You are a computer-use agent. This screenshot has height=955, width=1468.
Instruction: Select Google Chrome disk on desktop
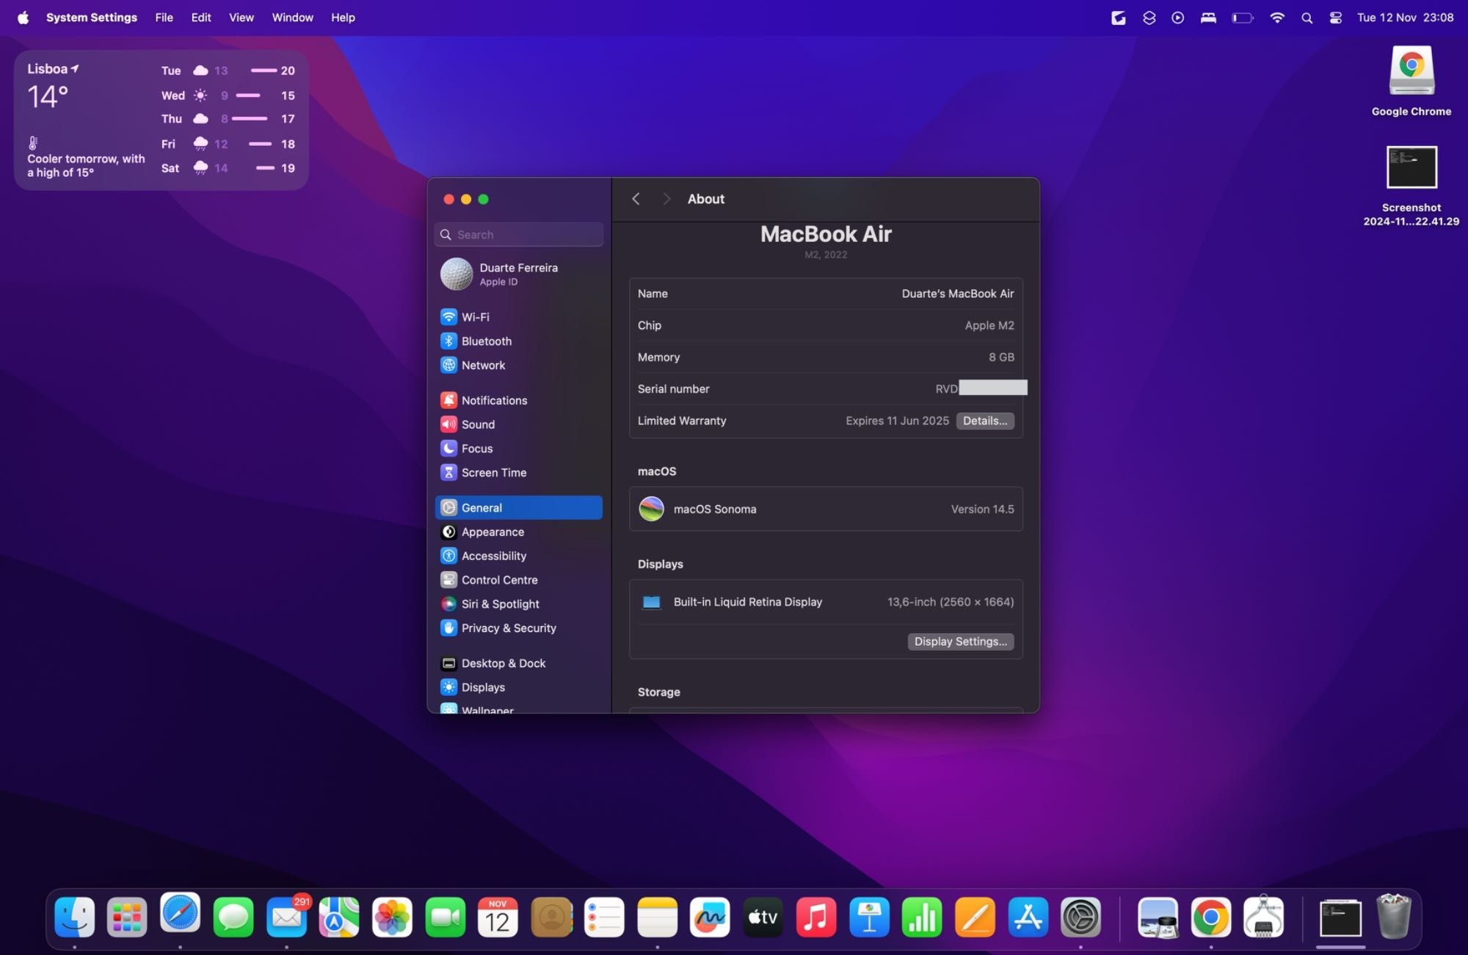[1411, 81]
